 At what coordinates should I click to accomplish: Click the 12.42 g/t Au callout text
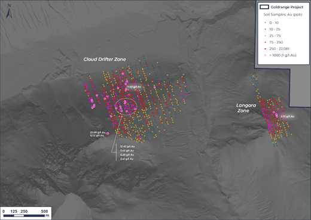coord(127,146)
